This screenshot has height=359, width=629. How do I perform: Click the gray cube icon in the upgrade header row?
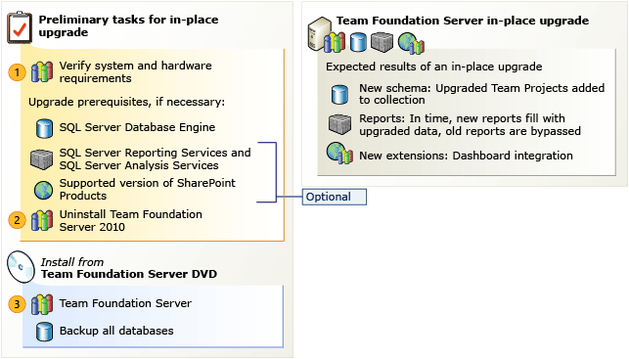[x=382, y=42]
